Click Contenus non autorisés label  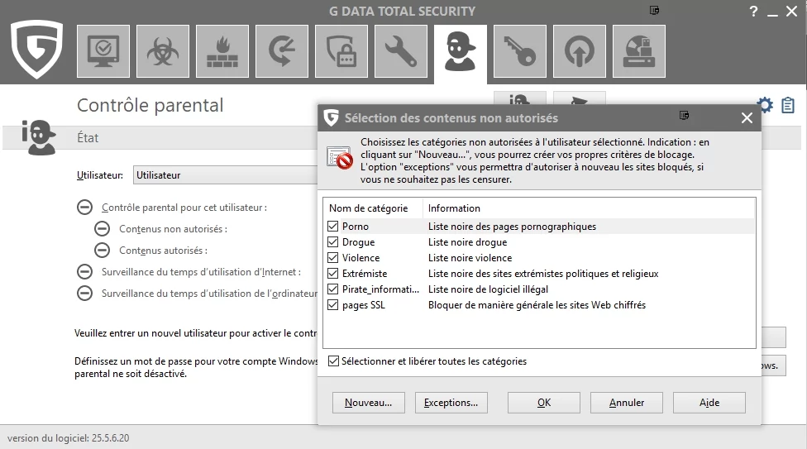pos(173,229)
